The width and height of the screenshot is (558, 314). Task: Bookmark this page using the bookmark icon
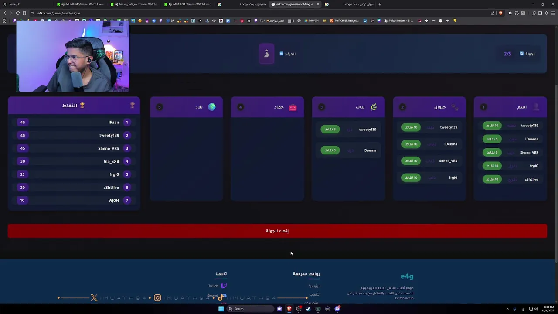click(x=24, y=13)
